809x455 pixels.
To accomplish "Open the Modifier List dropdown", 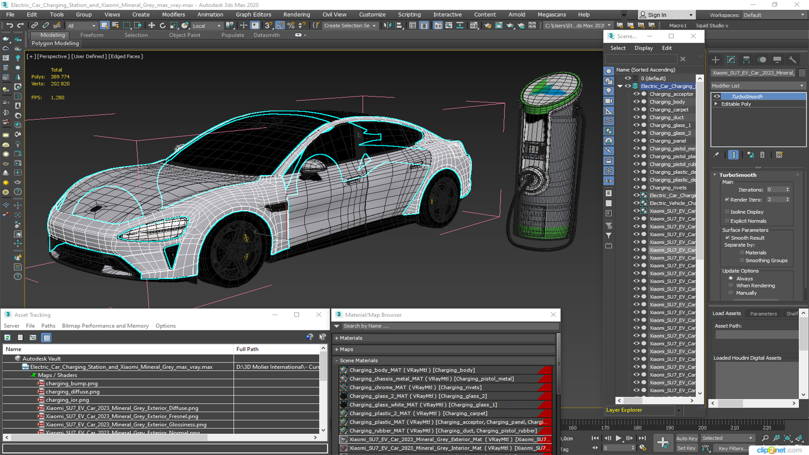I will pyautogui.click(x=758, y=86).
